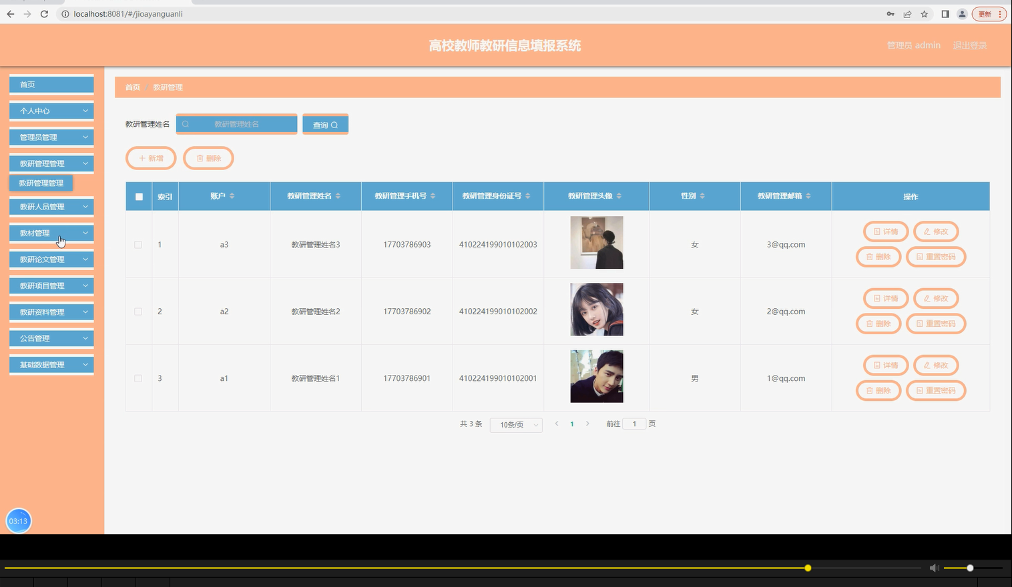
Task: Click the blue 03:13 timer bubble
Action: click(18, 521)
